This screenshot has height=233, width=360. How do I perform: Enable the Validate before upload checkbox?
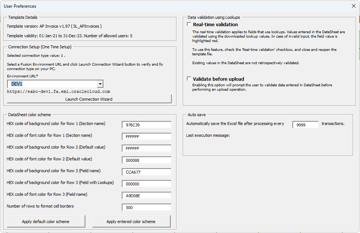(189, 79)
